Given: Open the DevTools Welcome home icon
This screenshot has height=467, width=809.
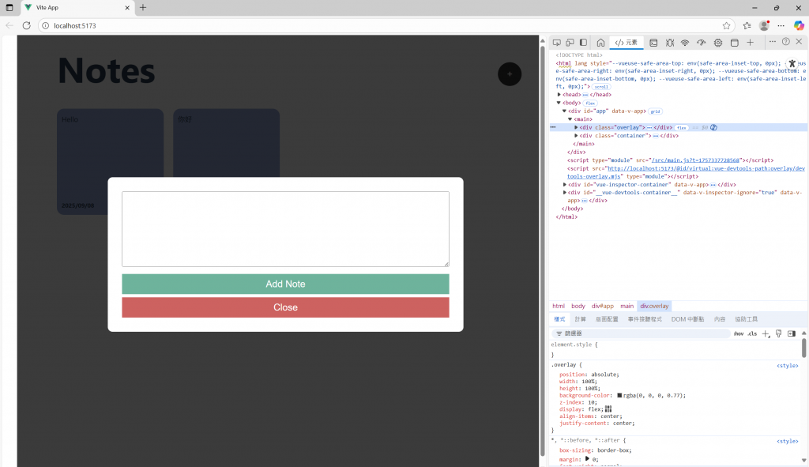Looking at the screenshot, I should tap(600, 43).
